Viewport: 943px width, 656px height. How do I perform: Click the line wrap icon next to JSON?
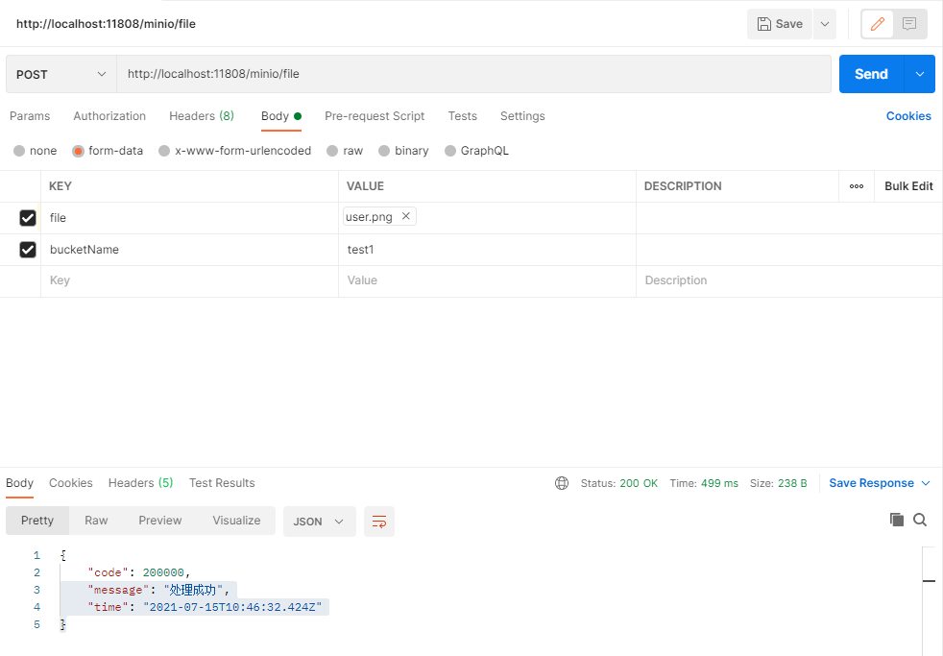click(x=378, y=521)
